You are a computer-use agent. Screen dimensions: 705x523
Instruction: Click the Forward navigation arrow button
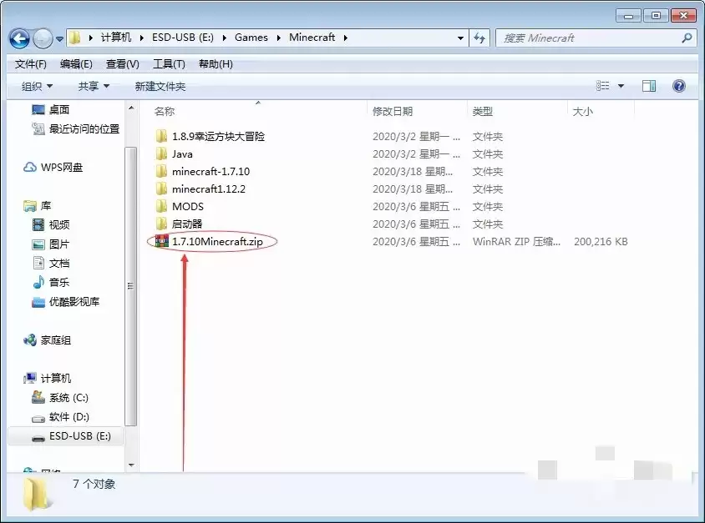point(43,38)
